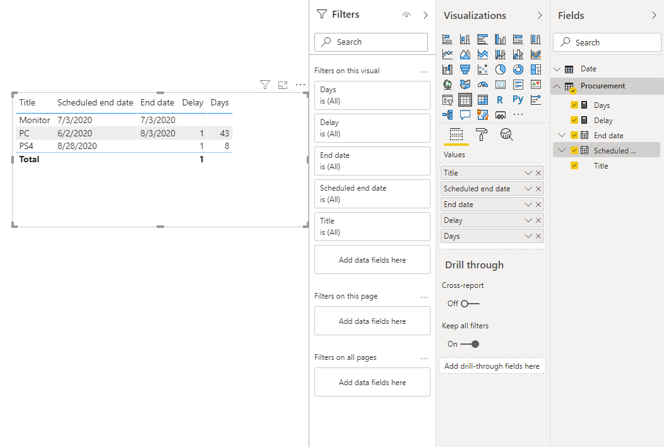Toggle Cross-report drill through on

470,304
